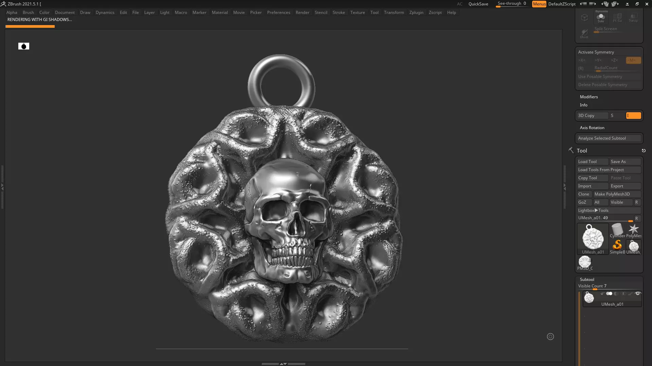Select the PolyMesh star tool icon

(x=634, y=230)
